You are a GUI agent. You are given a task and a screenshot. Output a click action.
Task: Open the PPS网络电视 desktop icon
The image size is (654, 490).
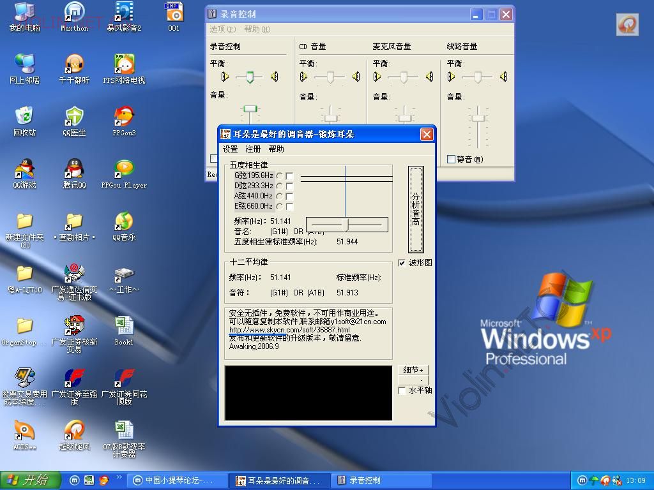(x=125, y=69)
